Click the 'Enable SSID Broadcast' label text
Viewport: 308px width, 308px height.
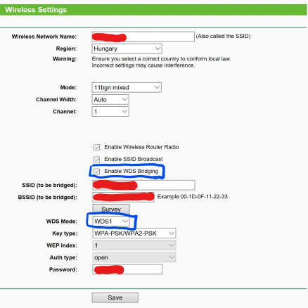134,159
